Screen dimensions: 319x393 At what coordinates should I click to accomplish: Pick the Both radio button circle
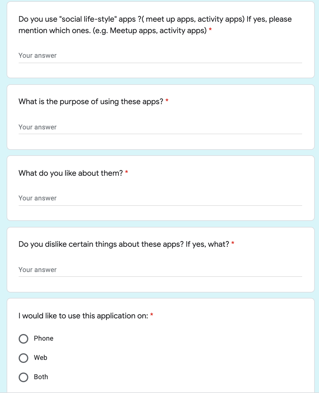click(x=23, y=377)
